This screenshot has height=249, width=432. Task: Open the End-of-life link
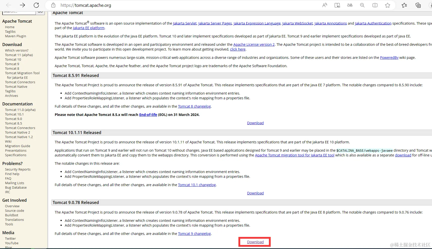pos(148,115)
